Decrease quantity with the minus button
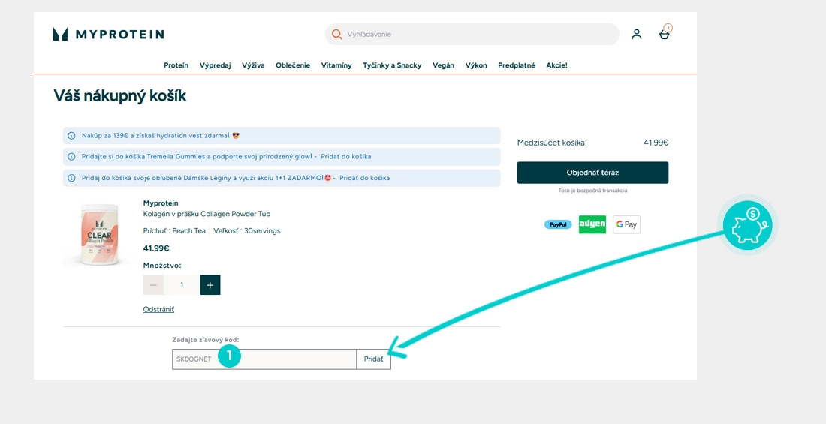The width and height of the screenshot is (826, 424). (153, 285)
